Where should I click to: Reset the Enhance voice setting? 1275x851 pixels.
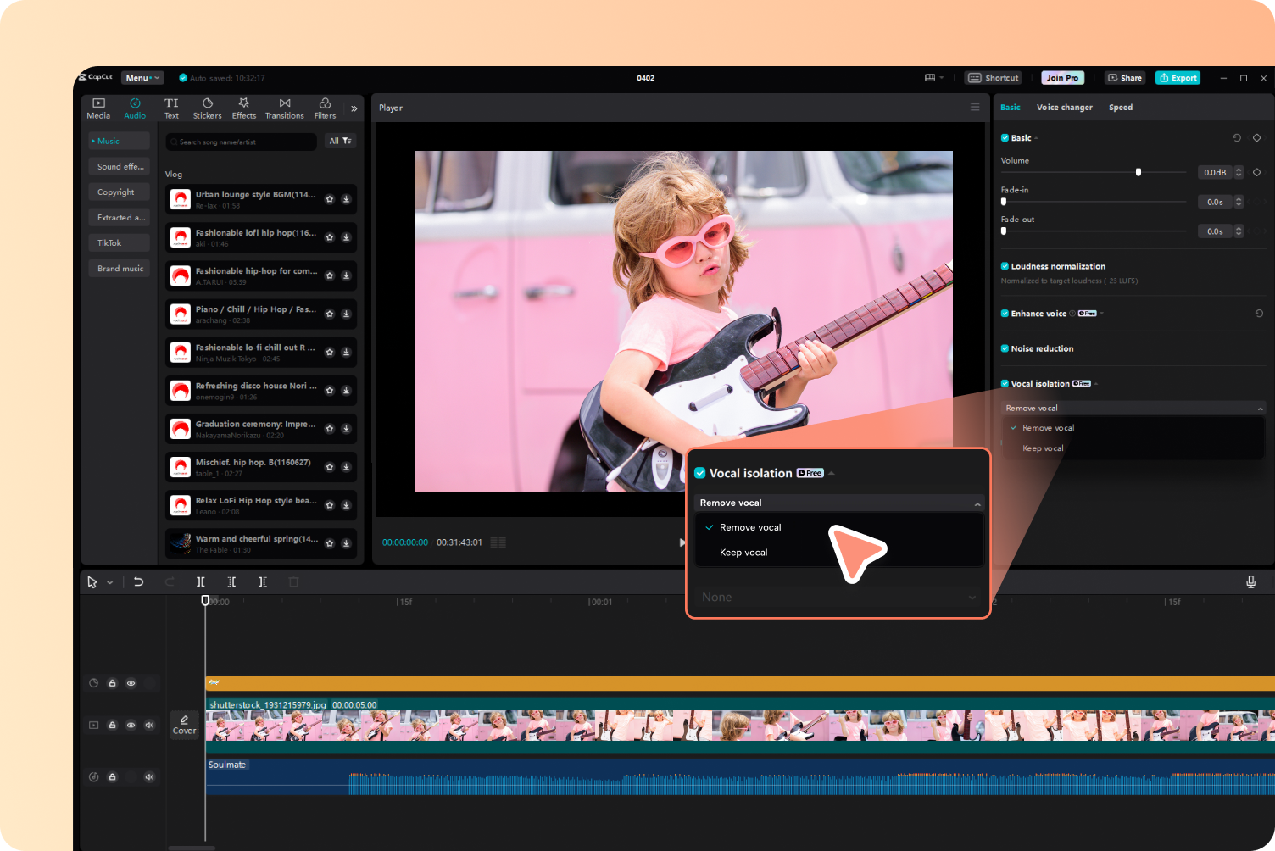click(x=1259, y=314)
